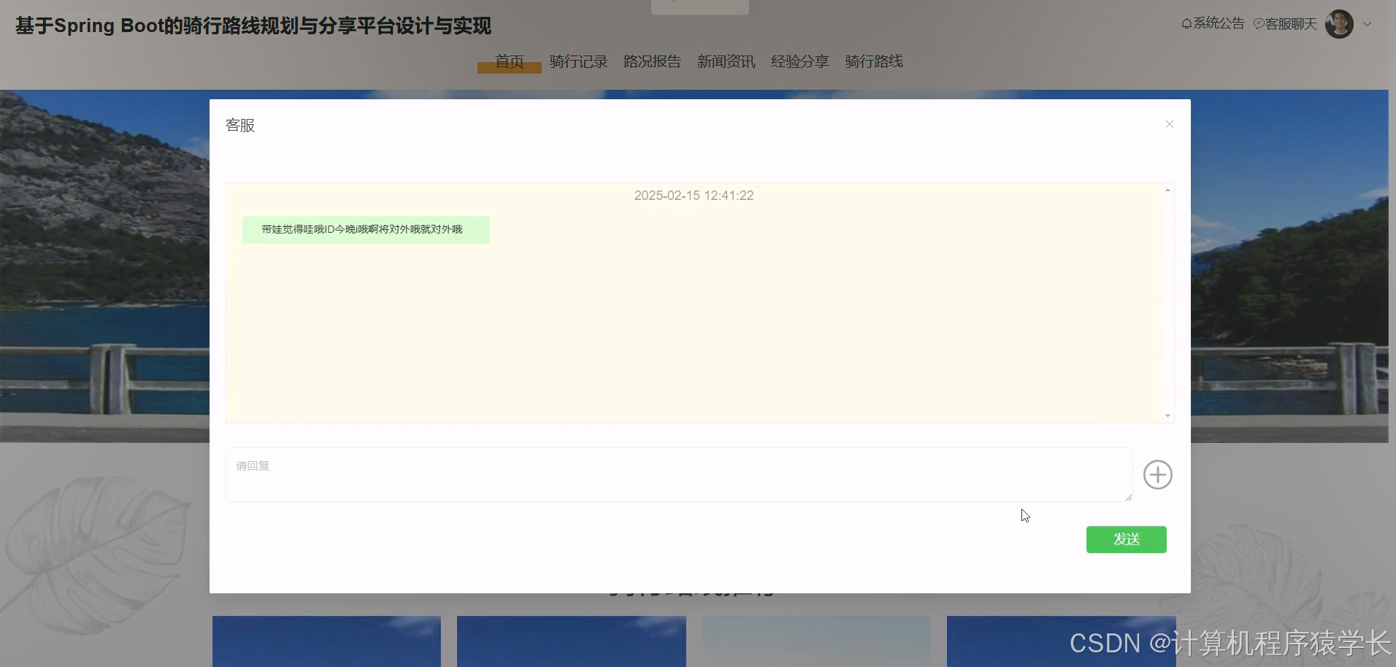Open the 骑行记录 navigation item
Screen dimensions: 1396x667
coord(577,62)
